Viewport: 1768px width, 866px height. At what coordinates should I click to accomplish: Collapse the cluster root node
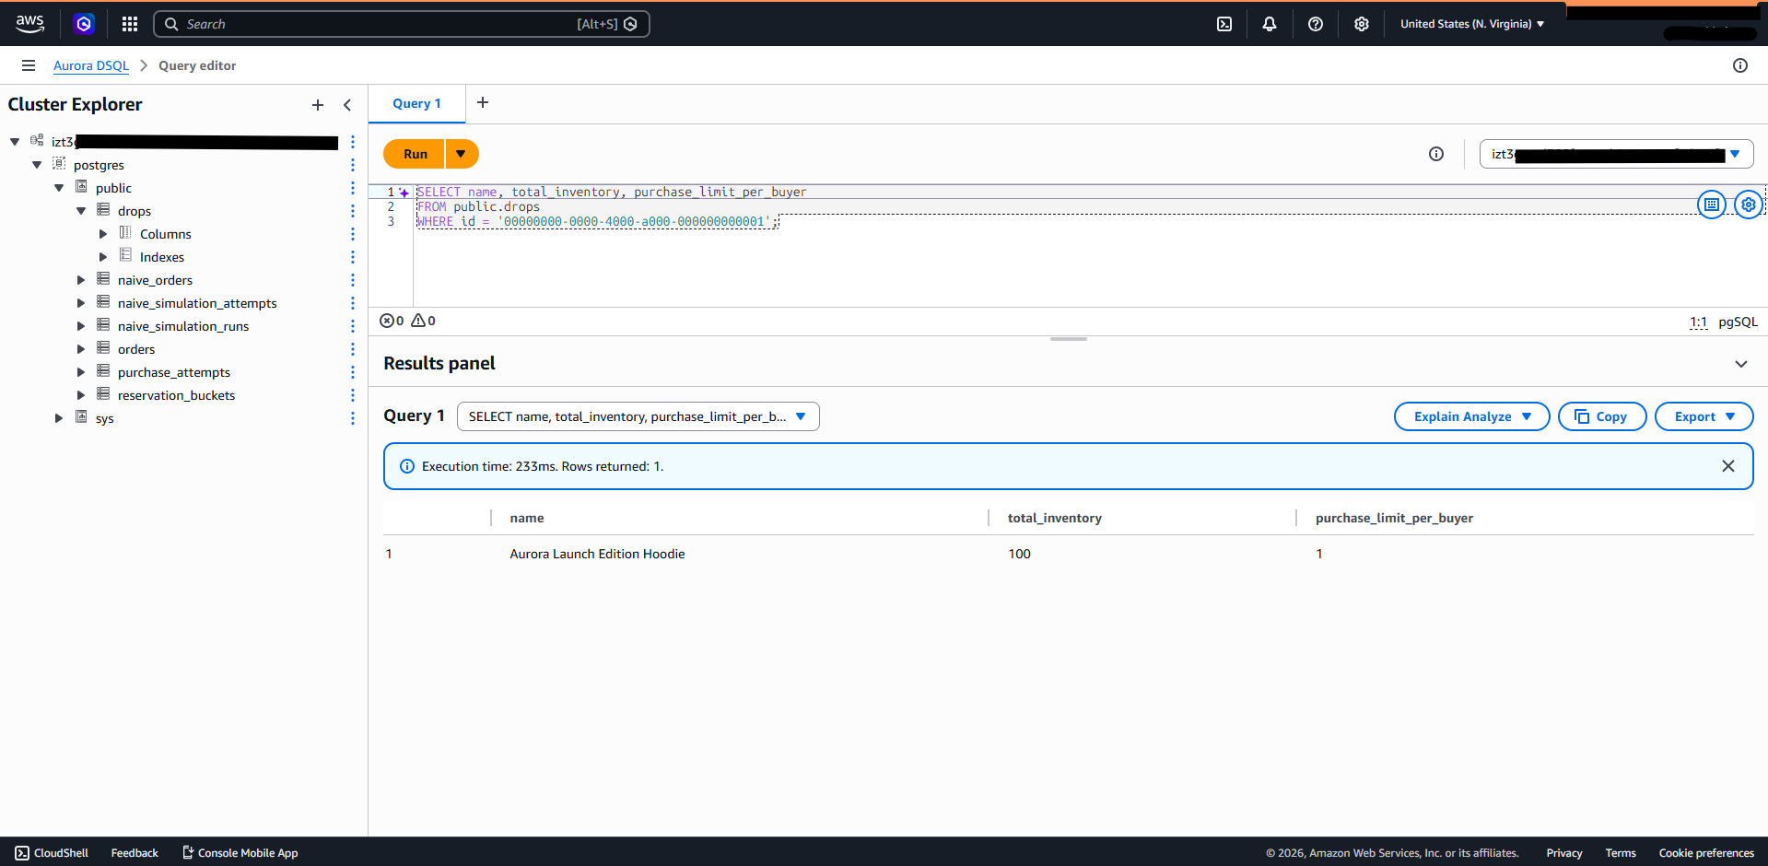[x=15, y=142]
